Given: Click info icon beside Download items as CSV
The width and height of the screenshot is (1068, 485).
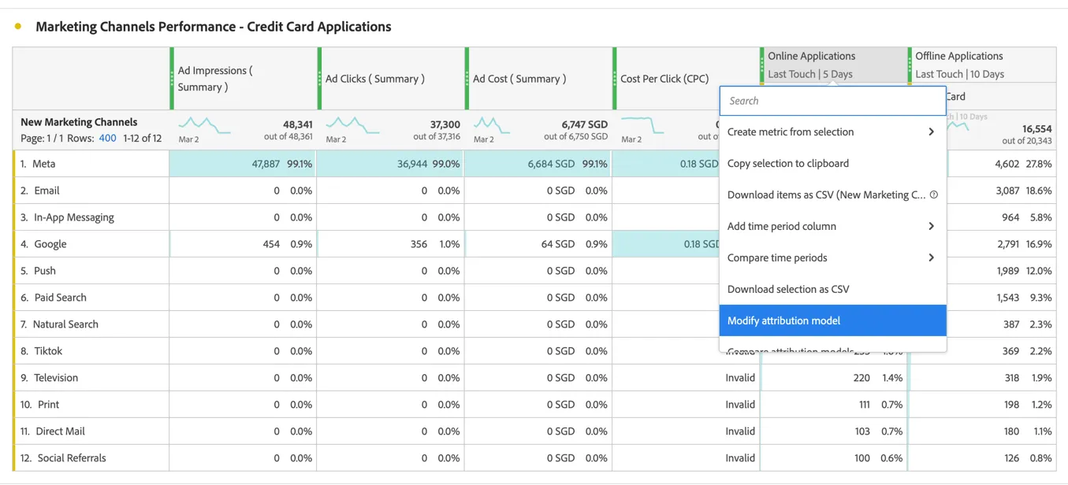Looking at the screenshot, I should (934, 194).
